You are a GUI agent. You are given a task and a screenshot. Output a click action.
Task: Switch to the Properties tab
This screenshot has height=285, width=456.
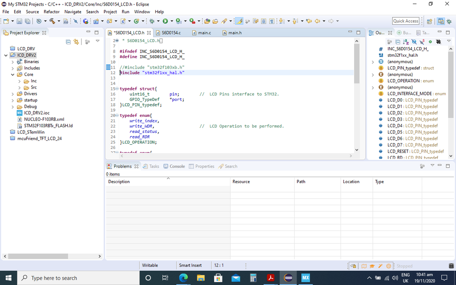click(201, 166)
